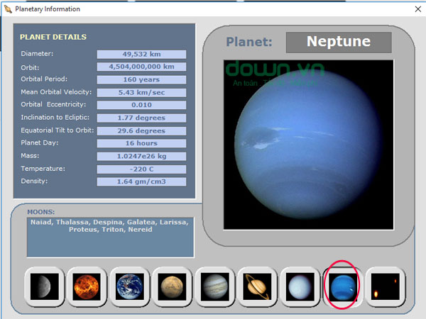The height and width of the screenshot is (319, 426).
Task: Open the Mars planet icon
Action: pos(173,287)
